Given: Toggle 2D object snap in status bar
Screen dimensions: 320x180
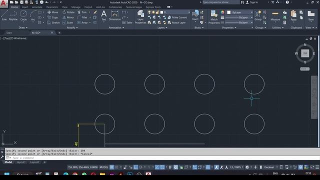Looking at the screenshot, I should click(162, 167).
